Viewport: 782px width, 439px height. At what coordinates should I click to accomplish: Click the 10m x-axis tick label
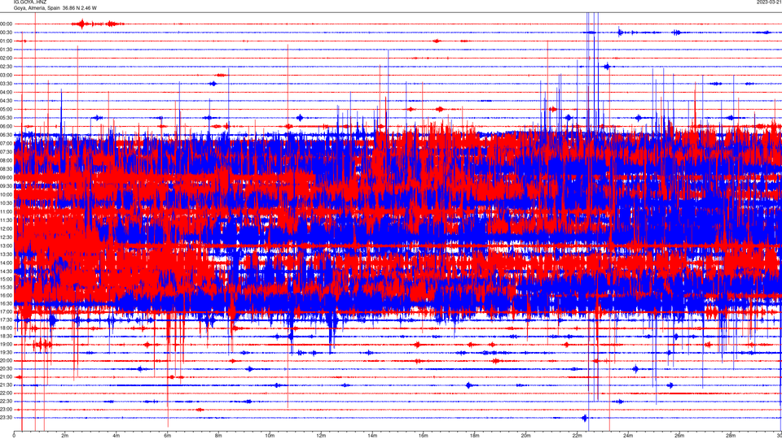coord(270,436)
